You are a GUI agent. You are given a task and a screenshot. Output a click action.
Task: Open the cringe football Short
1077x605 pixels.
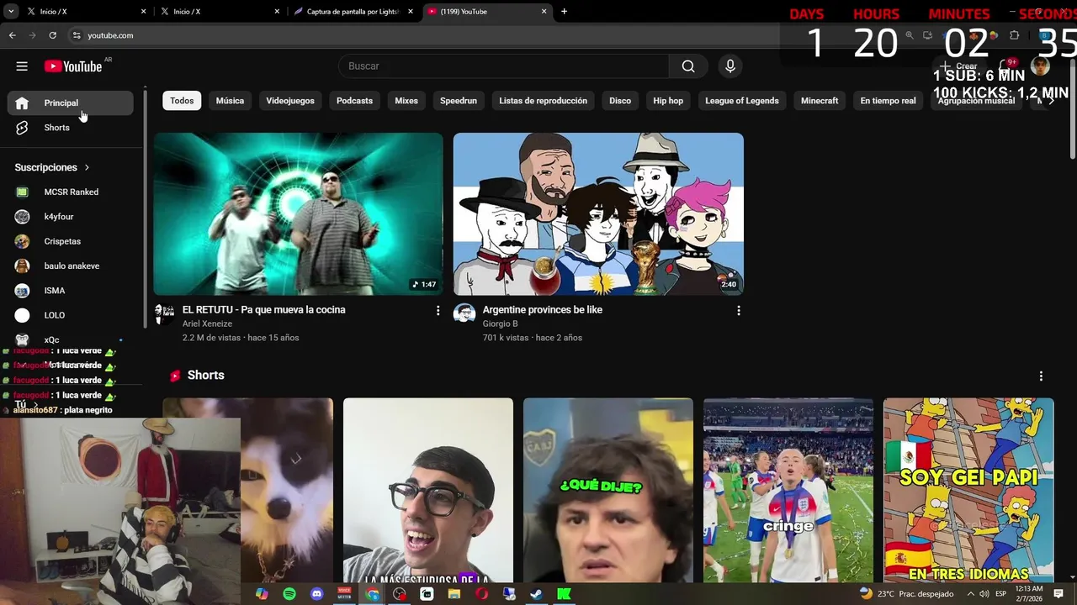(x=788, y=491)
